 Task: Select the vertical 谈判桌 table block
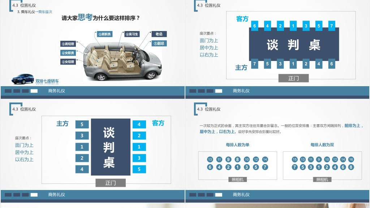[111, 147]
